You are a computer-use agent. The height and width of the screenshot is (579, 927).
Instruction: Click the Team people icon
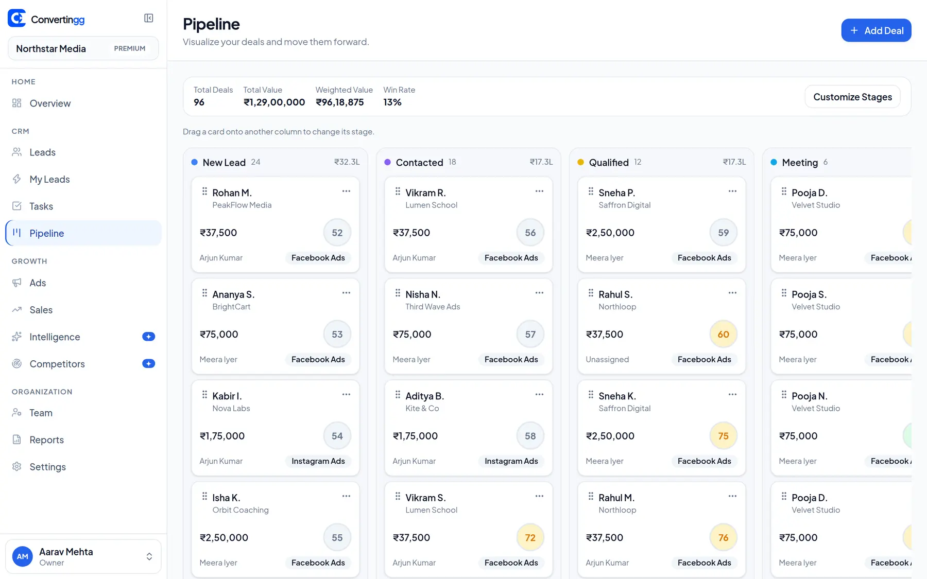(17, 413)
